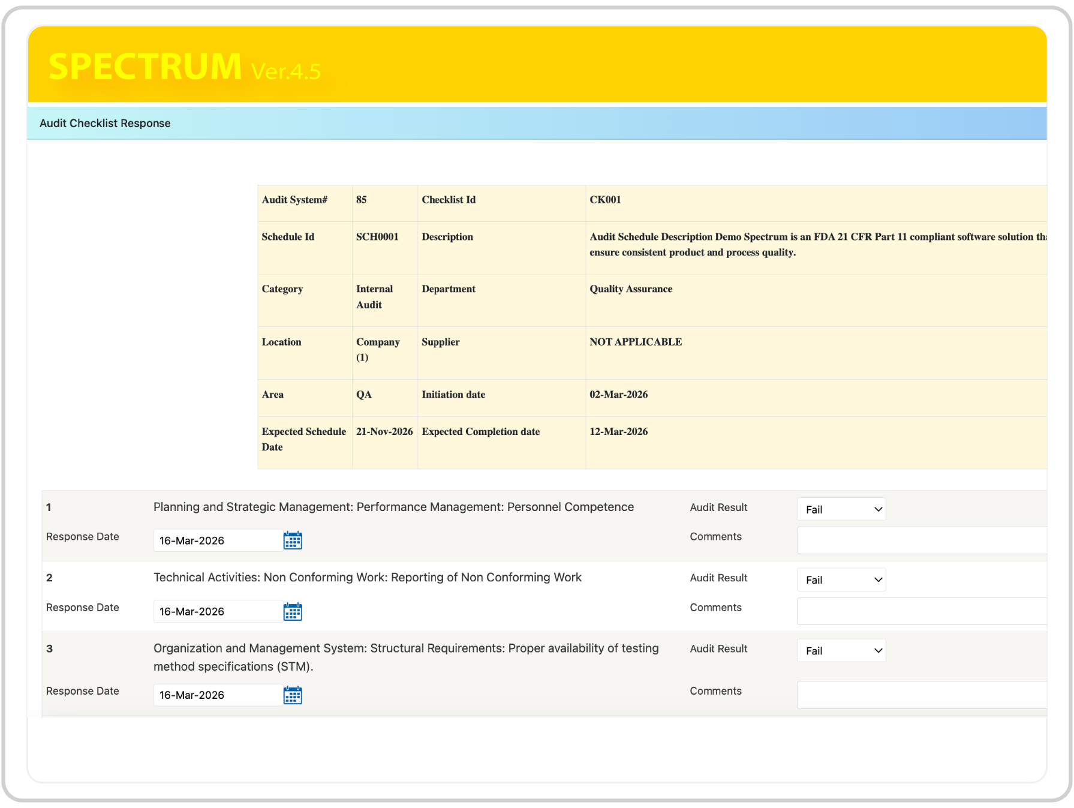Open calendar picker for checklist item 2

(x=293, y=611)
